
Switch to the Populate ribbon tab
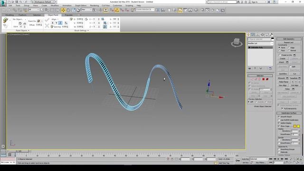click(x=68, y=15)
